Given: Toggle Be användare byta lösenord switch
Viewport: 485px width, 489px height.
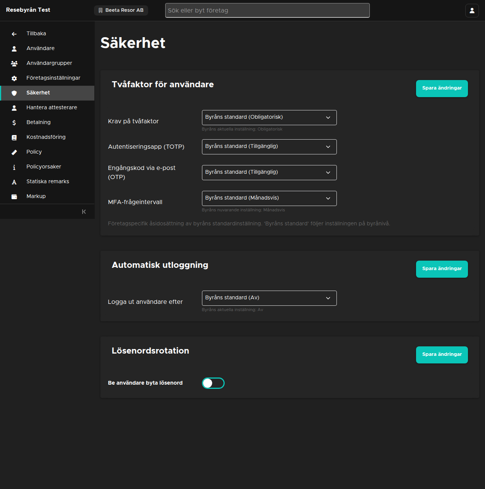Looking at the screenshot, I should click(213, 383).
